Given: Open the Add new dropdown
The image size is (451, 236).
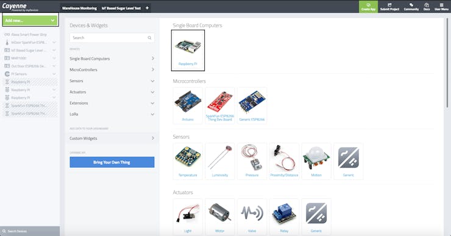Looking at the screenshot, I should pyautogui.click(x=30, y=21).
